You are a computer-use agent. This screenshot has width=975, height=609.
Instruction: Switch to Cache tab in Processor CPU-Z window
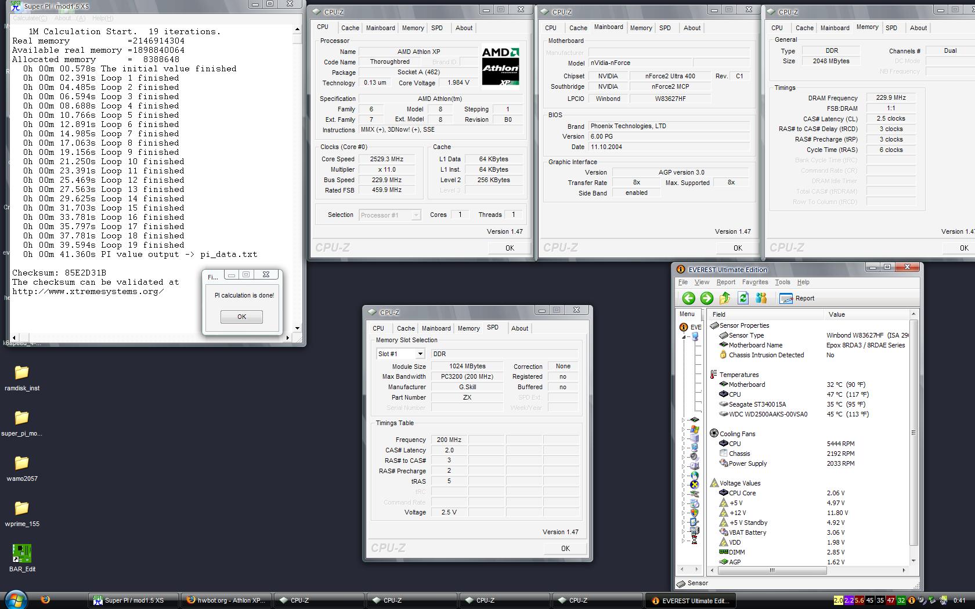tap(350, 28)
